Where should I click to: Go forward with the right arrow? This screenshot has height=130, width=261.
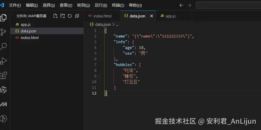point(189,5)
